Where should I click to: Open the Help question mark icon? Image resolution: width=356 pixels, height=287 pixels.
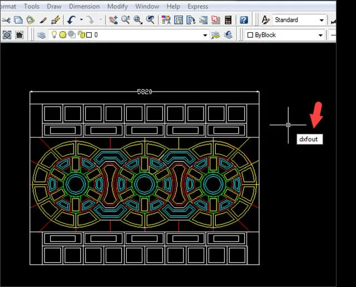click(x=244, y=20)
